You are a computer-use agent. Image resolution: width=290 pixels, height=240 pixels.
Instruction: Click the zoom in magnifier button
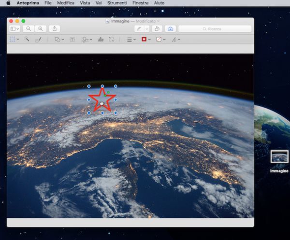click(41, 29)
